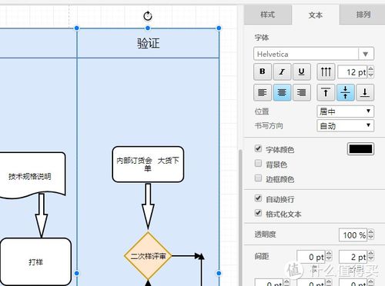Toggle the 自动换行 checkbox
The image size is (385, 286).
[x=258, y=198]
